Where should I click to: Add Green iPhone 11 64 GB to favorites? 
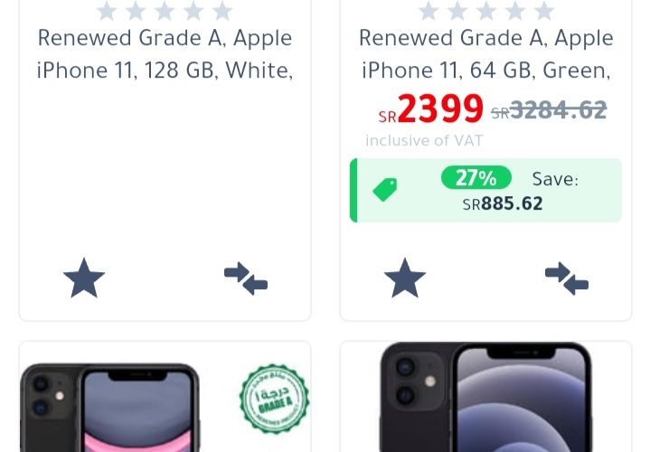tap(405, 278)
